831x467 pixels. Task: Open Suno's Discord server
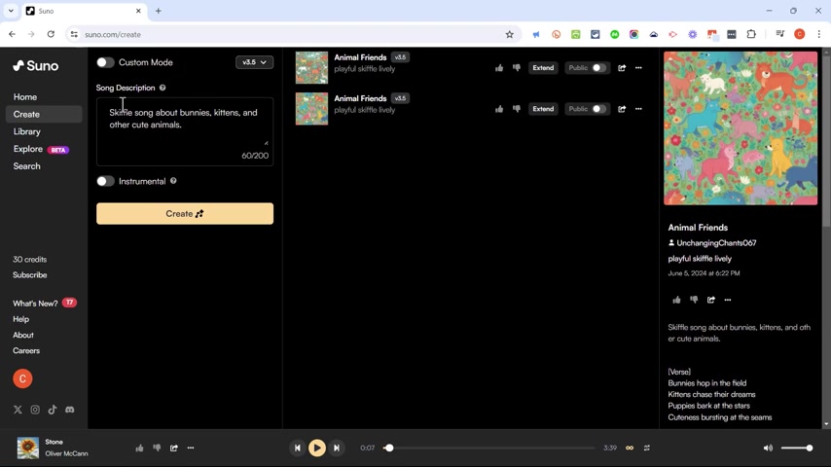coord(69,410)
